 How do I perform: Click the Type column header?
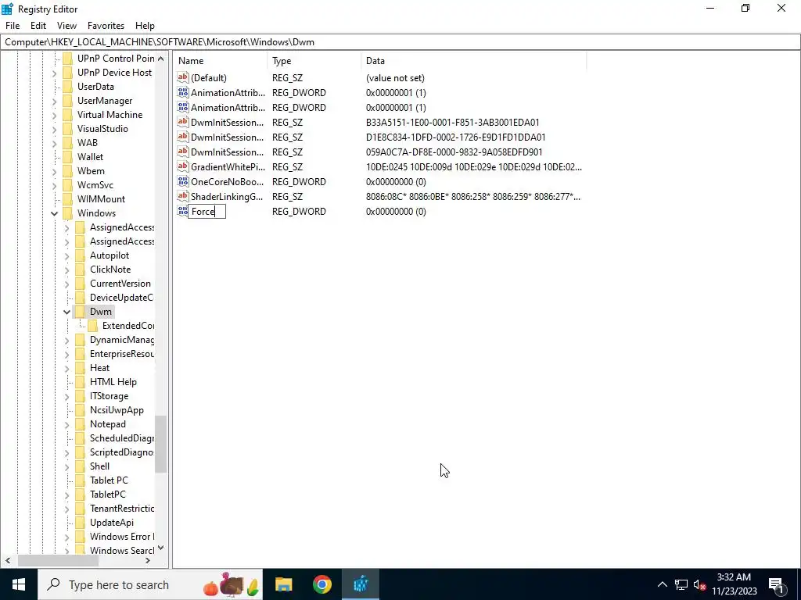point(314,61)
